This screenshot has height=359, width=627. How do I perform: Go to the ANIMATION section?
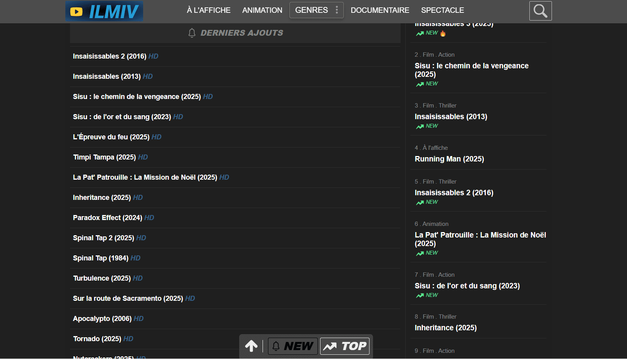[x=262, y=10]
